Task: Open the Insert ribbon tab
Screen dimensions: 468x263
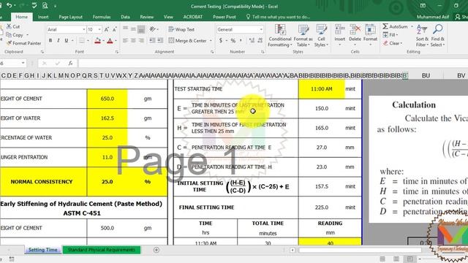Action: click(43, 17)
